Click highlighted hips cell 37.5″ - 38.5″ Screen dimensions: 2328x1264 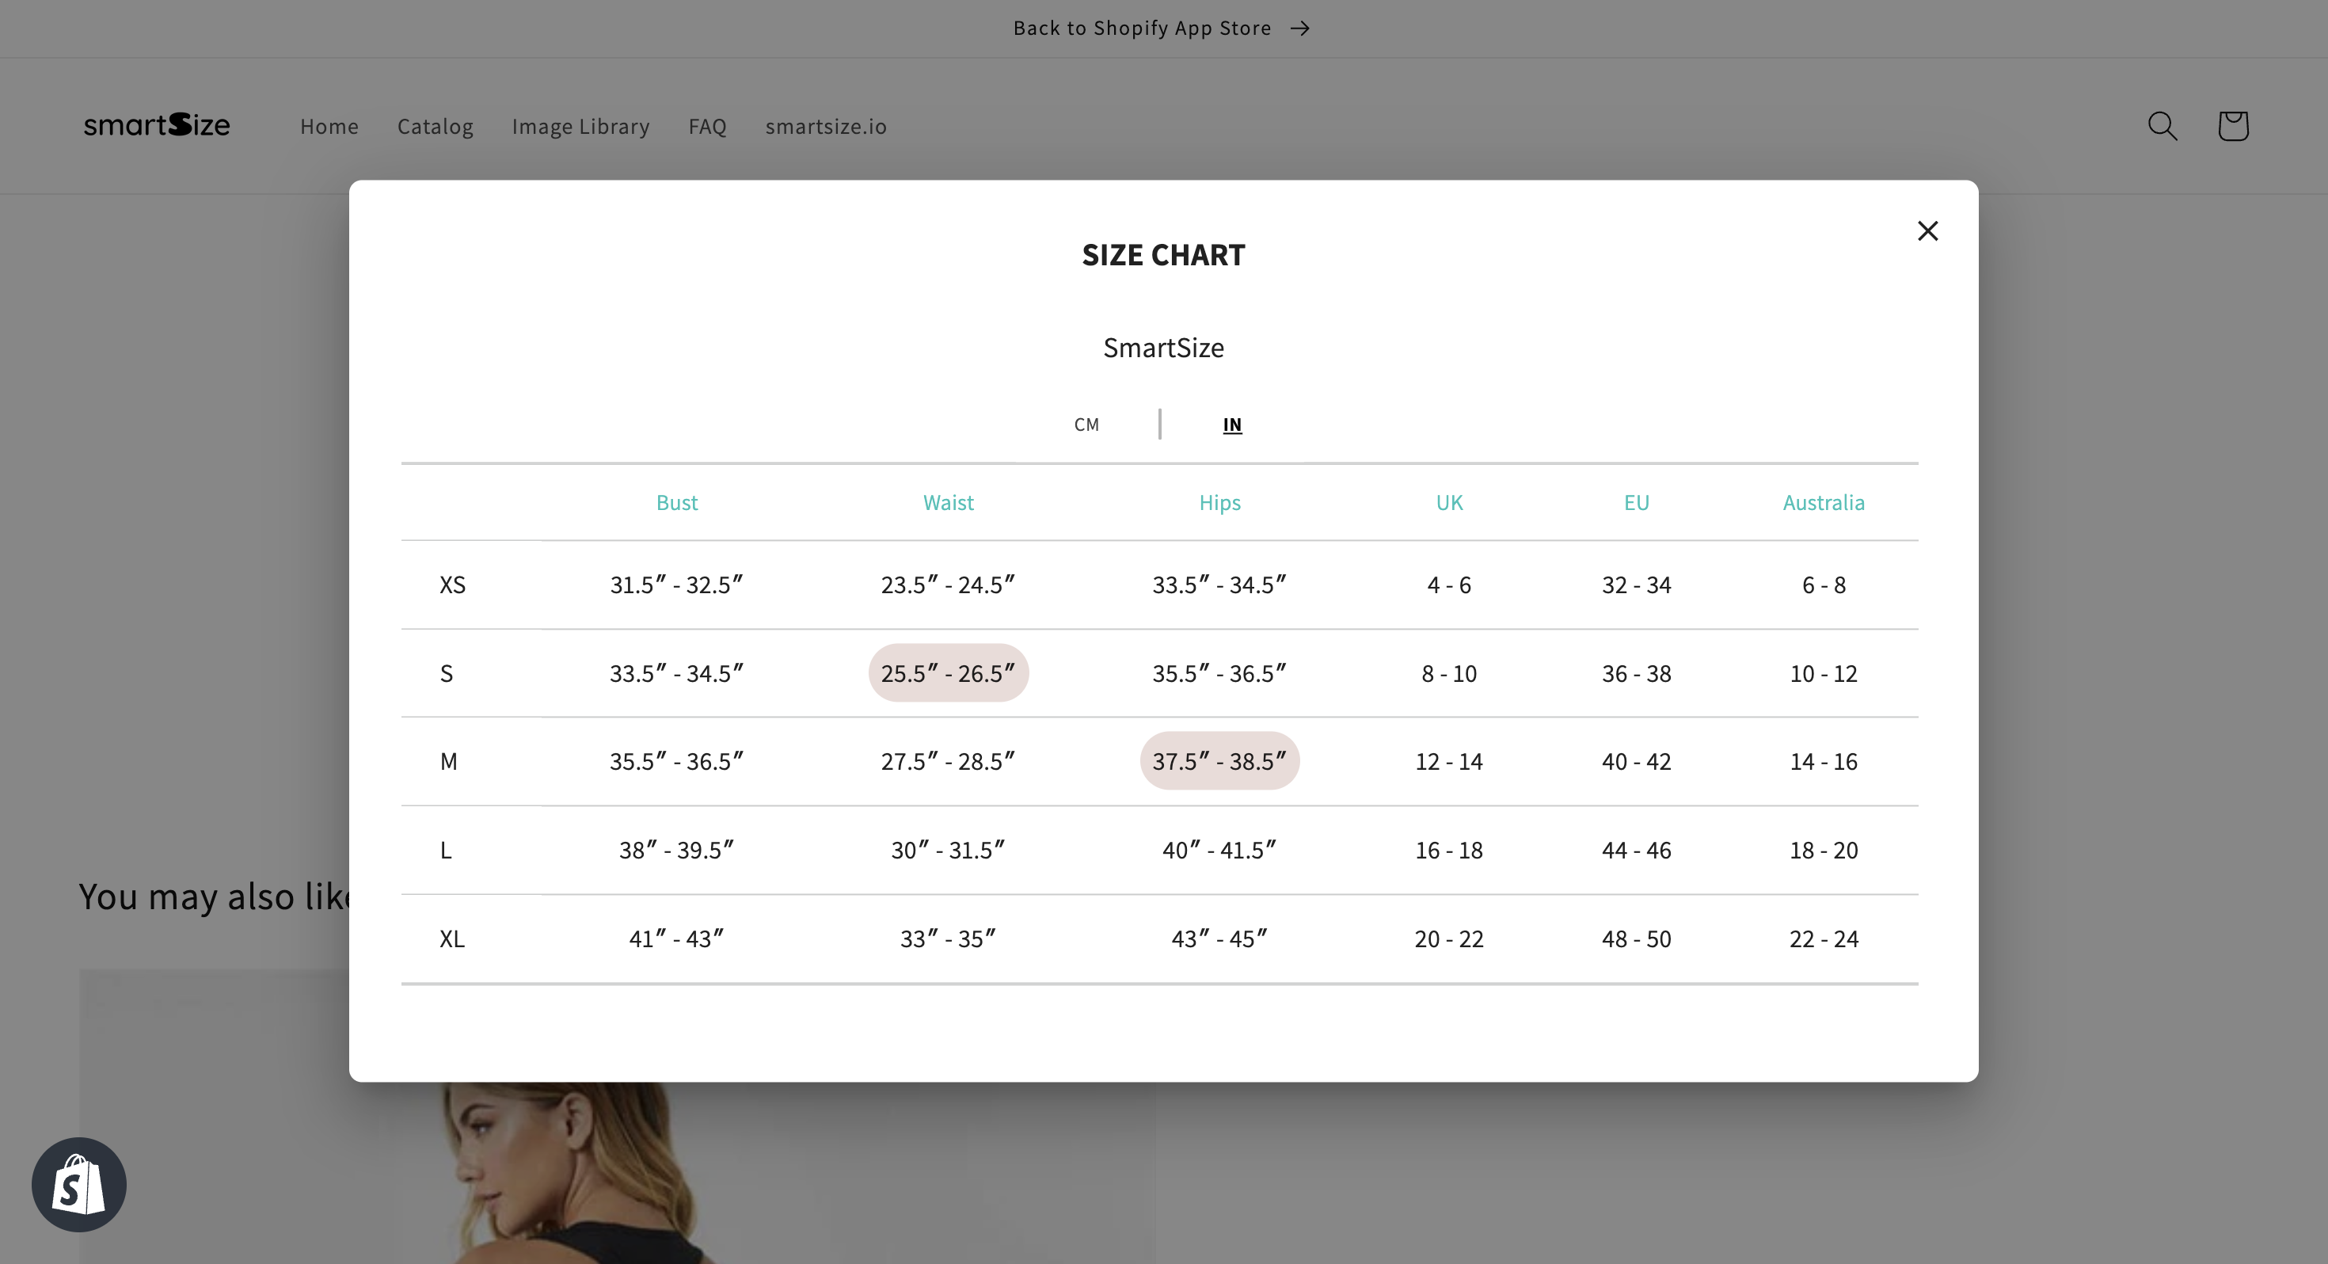[1219, 761]
